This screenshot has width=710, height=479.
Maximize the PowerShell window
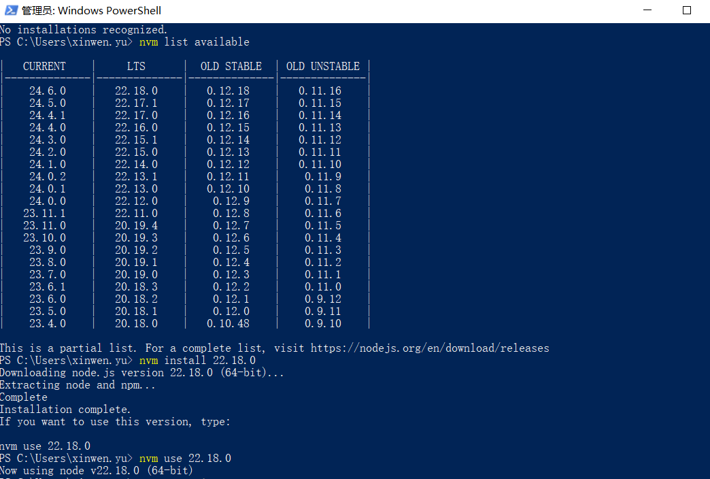[686, 11]
